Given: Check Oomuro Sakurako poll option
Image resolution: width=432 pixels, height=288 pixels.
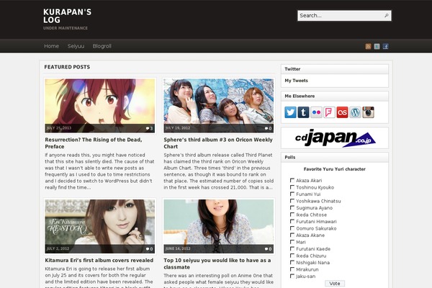Looking at the screenshot, I should pyautogui.click(x=292, y=228).
